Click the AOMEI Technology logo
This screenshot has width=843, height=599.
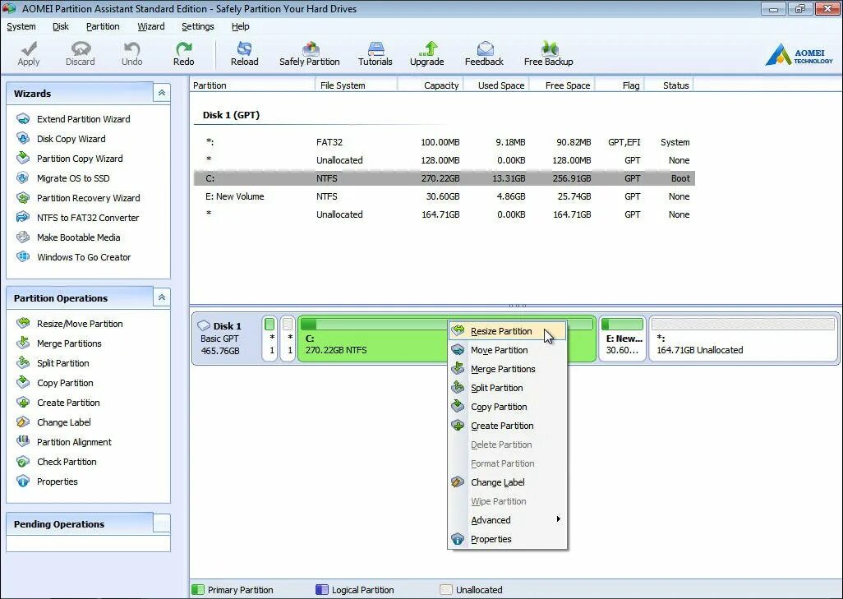[799, 54]
